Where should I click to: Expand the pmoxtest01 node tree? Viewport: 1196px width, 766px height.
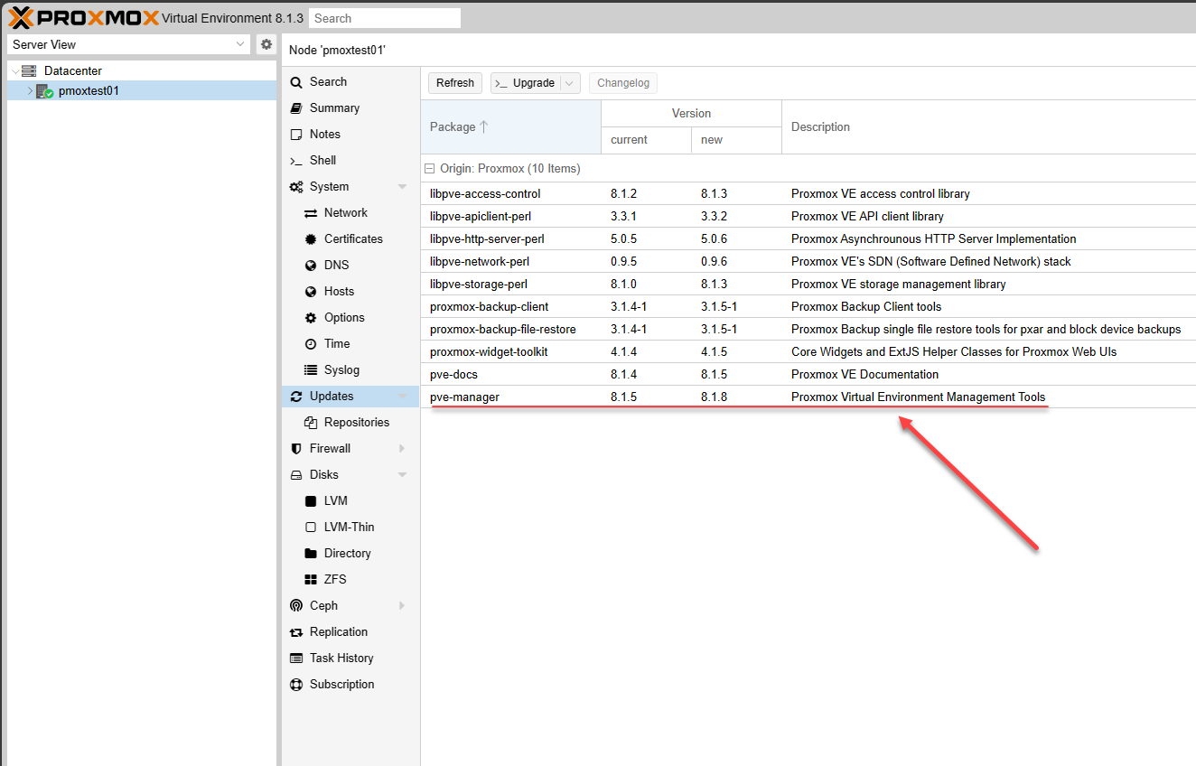pos(30,91)
